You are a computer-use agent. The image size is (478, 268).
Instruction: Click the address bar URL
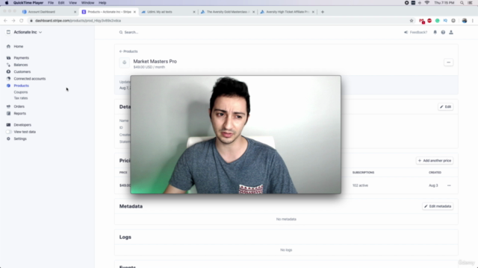click(78, 21)
